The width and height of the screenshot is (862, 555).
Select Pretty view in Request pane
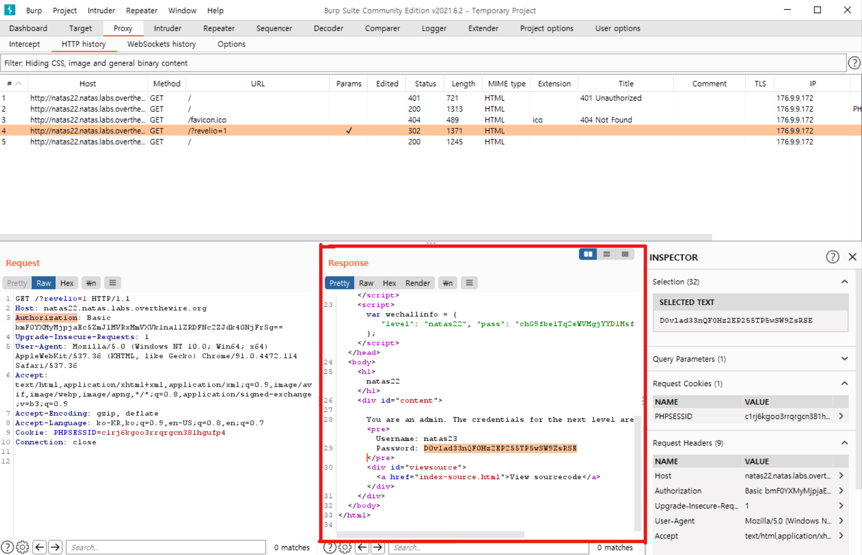[17, 283]
